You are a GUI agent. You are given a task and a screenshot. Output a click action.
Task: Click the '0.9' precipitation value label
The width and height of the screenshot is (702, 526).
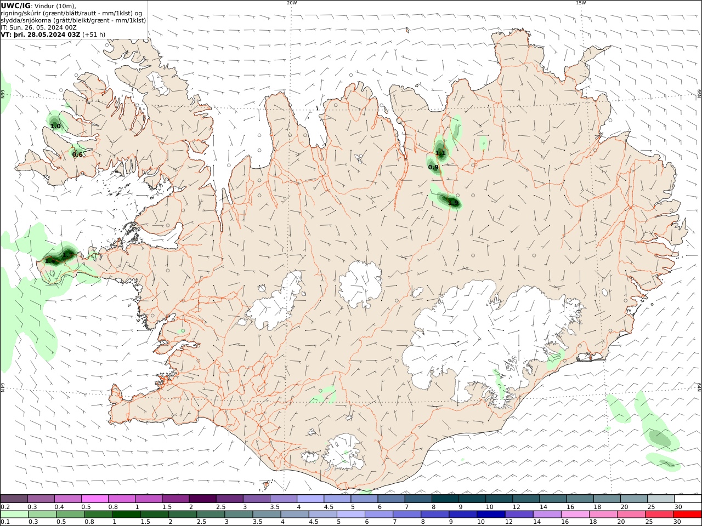click(433, 167)
